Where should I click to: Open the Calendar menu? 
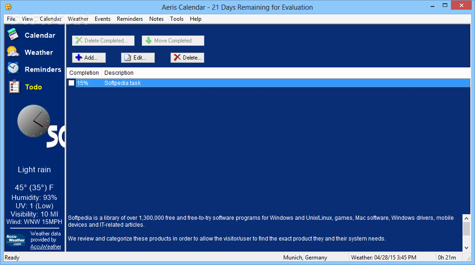click(x=50, y=19)
